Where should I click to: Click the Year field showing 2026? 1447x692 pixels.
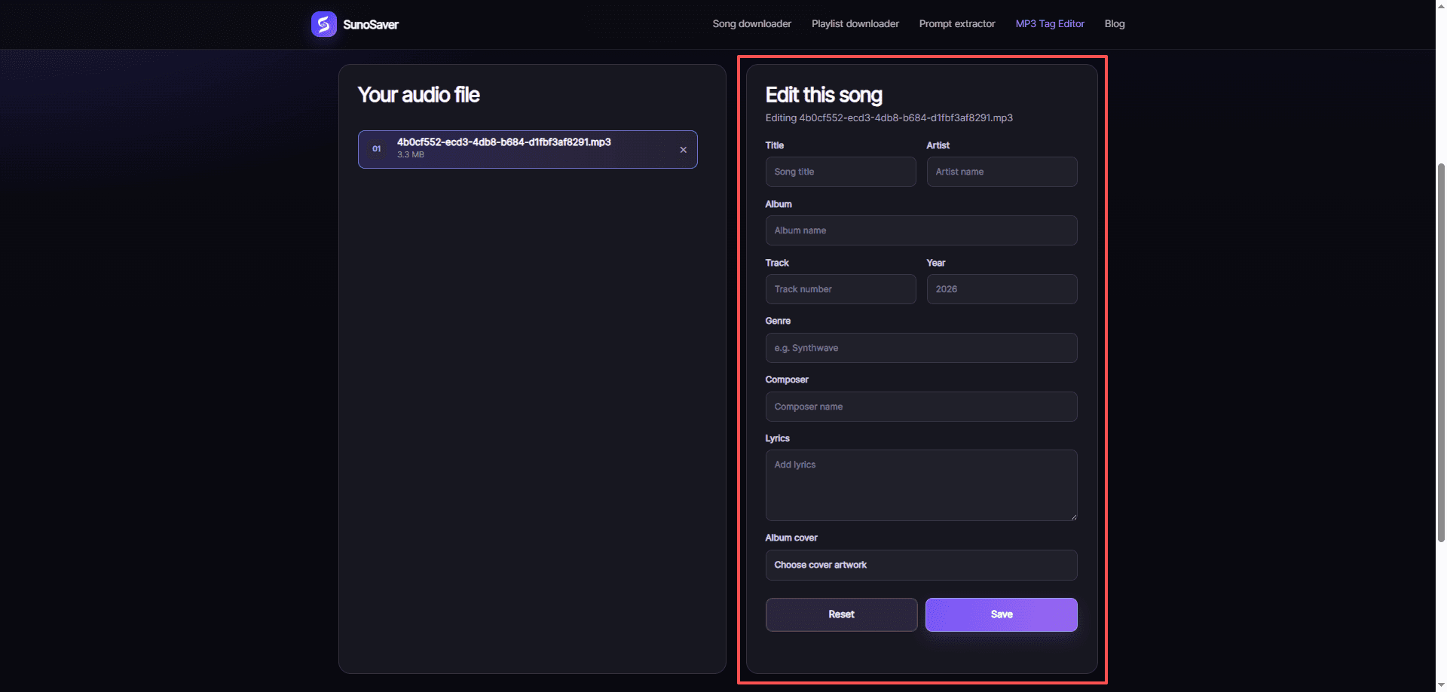tap(1002, 289)
